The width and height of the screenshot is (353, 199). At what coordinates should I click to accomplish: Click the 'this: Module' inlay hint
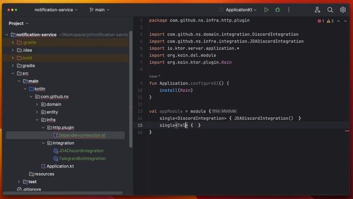[x=224, y=111]
